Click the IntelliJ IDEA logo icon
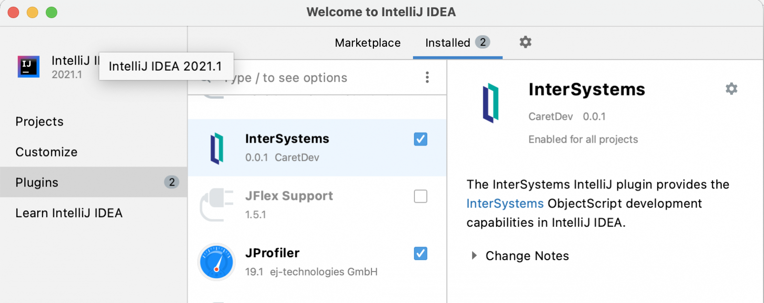 tap(28, 67)
